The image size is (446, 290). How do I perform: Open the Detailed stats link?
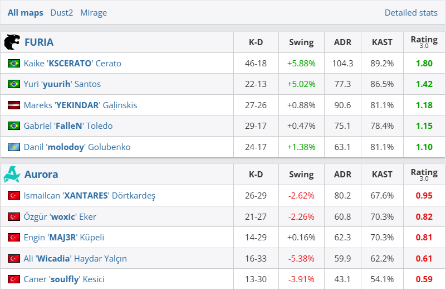click(x=411, y=12)
